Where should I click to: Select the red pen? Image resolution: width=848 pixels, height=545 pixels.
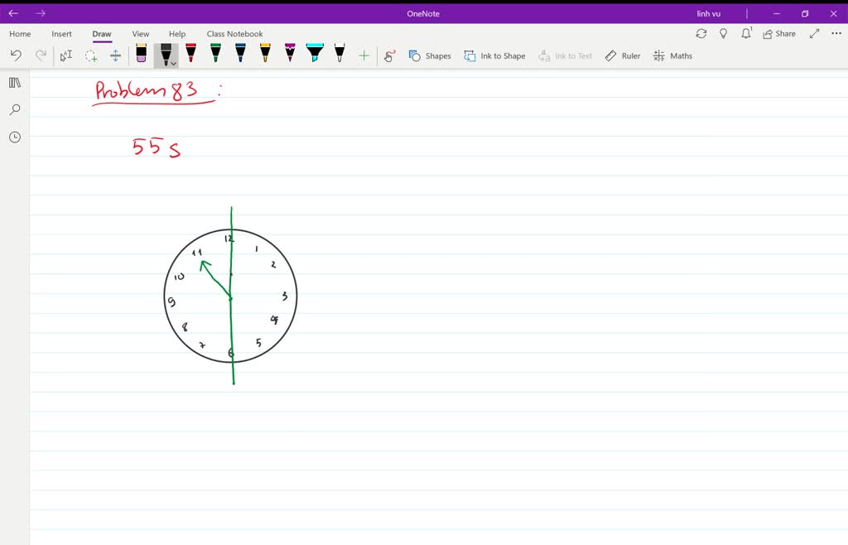pos(190,55)
